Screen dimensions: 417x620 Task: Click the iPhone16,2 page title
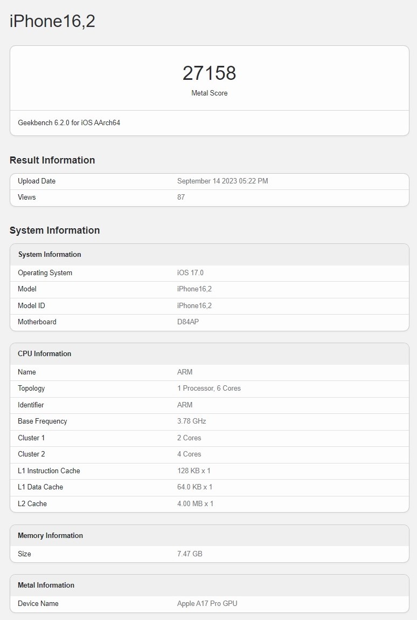pyautogui.click(x=52, y=21)
